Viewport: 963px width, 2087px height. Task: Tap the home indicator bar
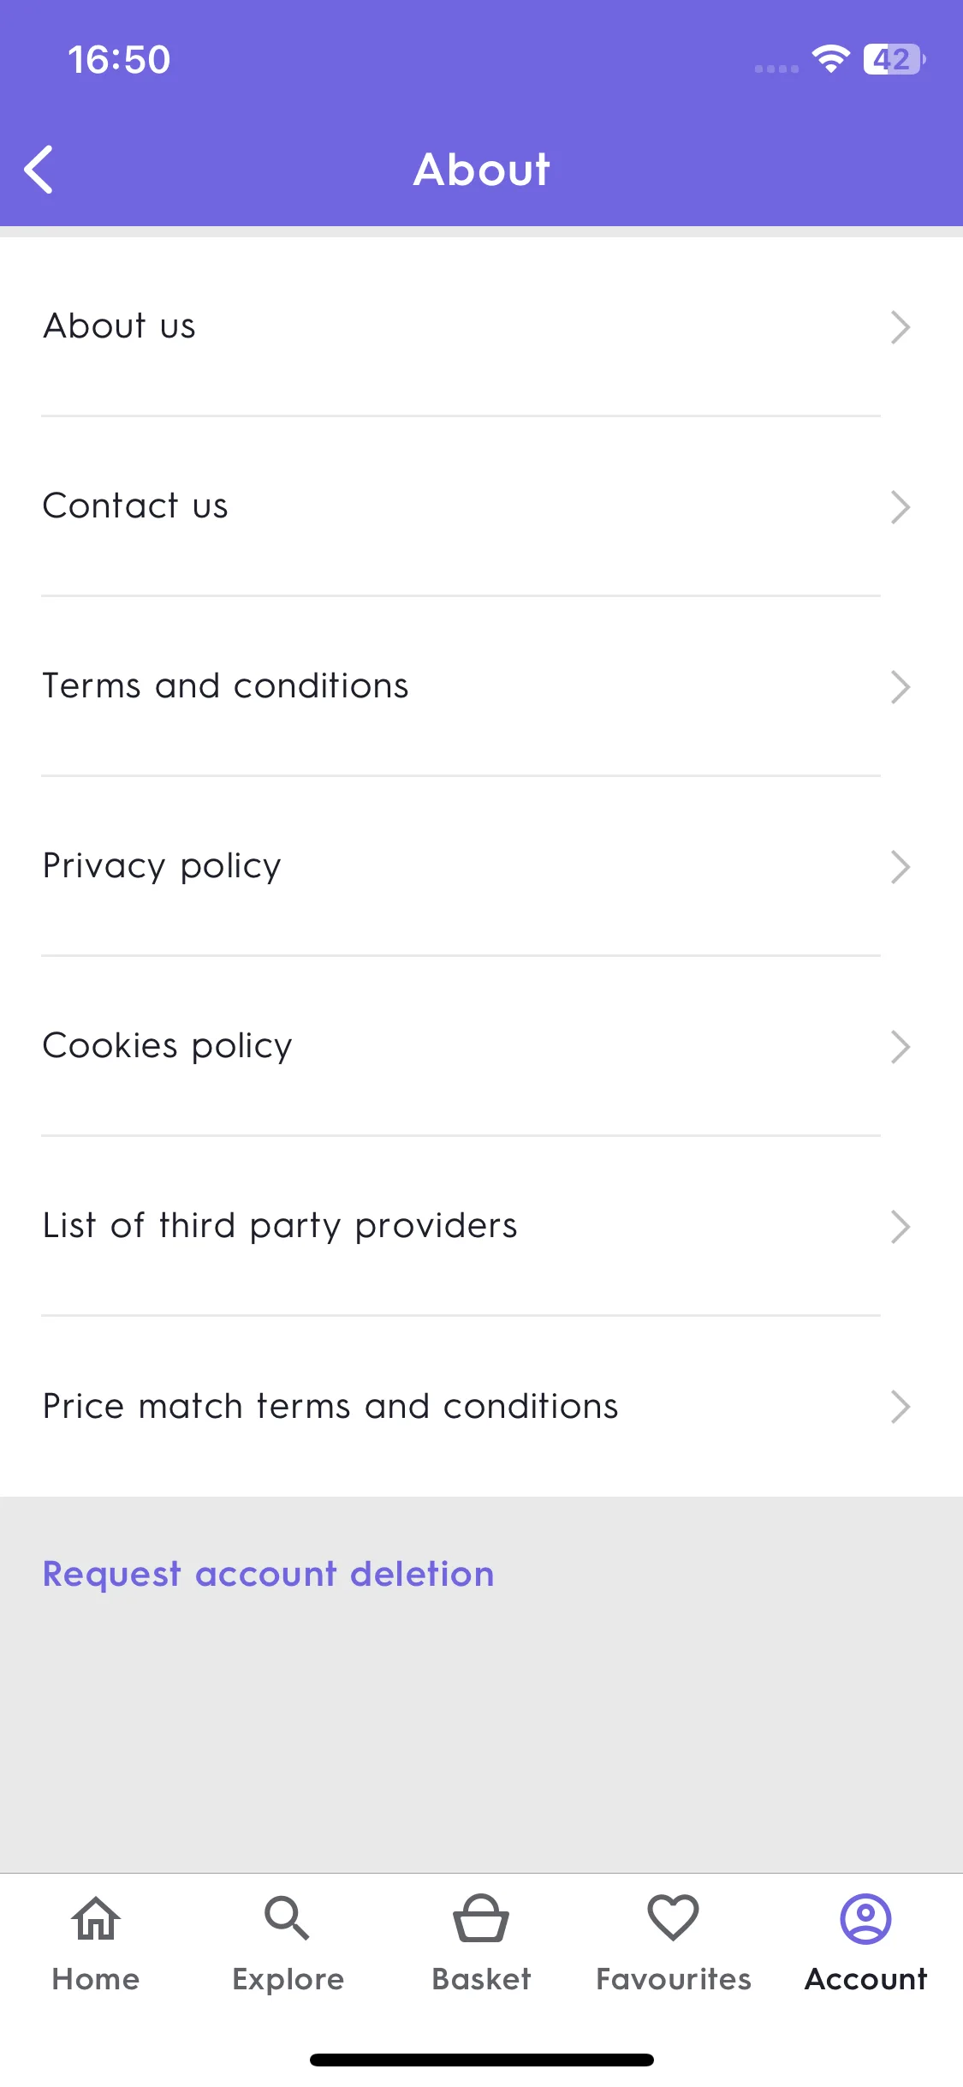pos(481,2060)
